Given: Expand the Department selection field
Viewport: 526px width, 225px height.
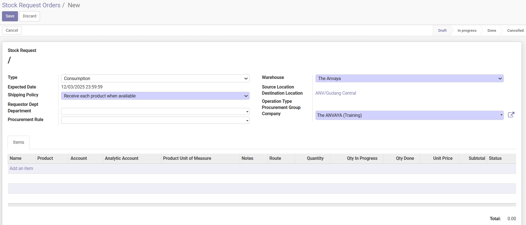Looking at the screenshot, I should tap(155, 112).
